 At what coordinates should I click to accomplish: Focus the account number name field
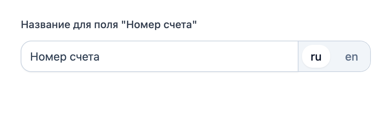coord(160,56)
